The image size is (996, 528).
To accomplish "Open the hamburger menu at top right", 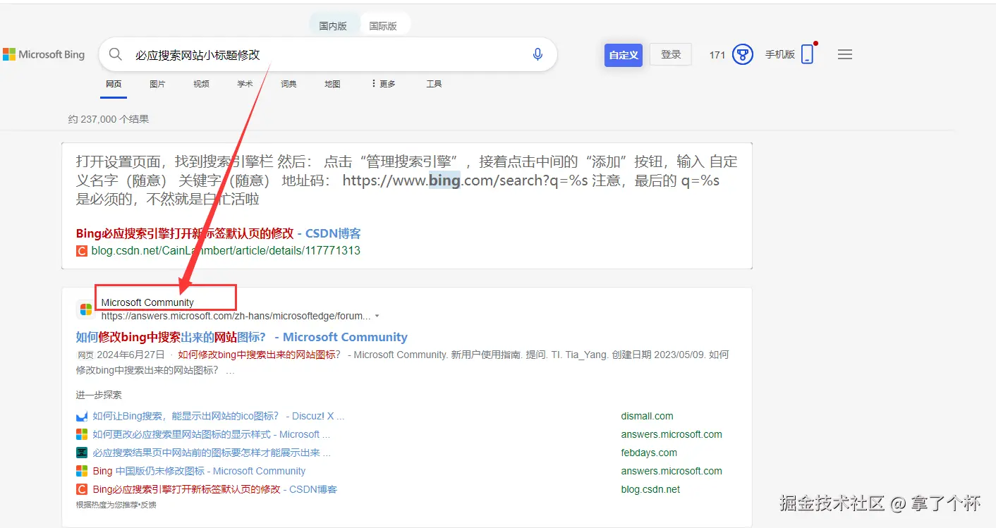I will pos(844,54).
